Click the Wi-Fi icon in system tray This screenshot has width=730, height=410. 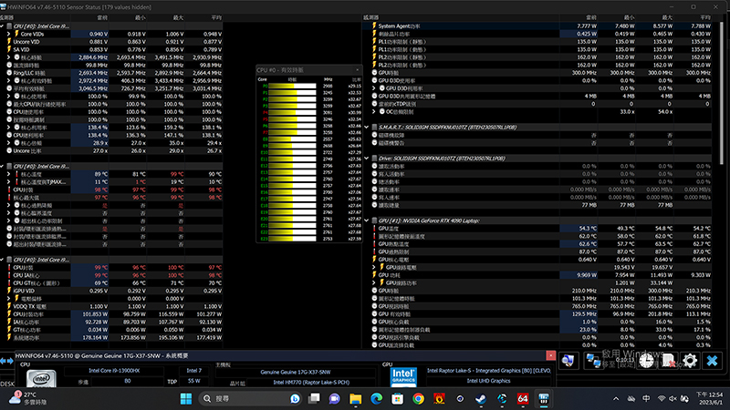point(661,399)
